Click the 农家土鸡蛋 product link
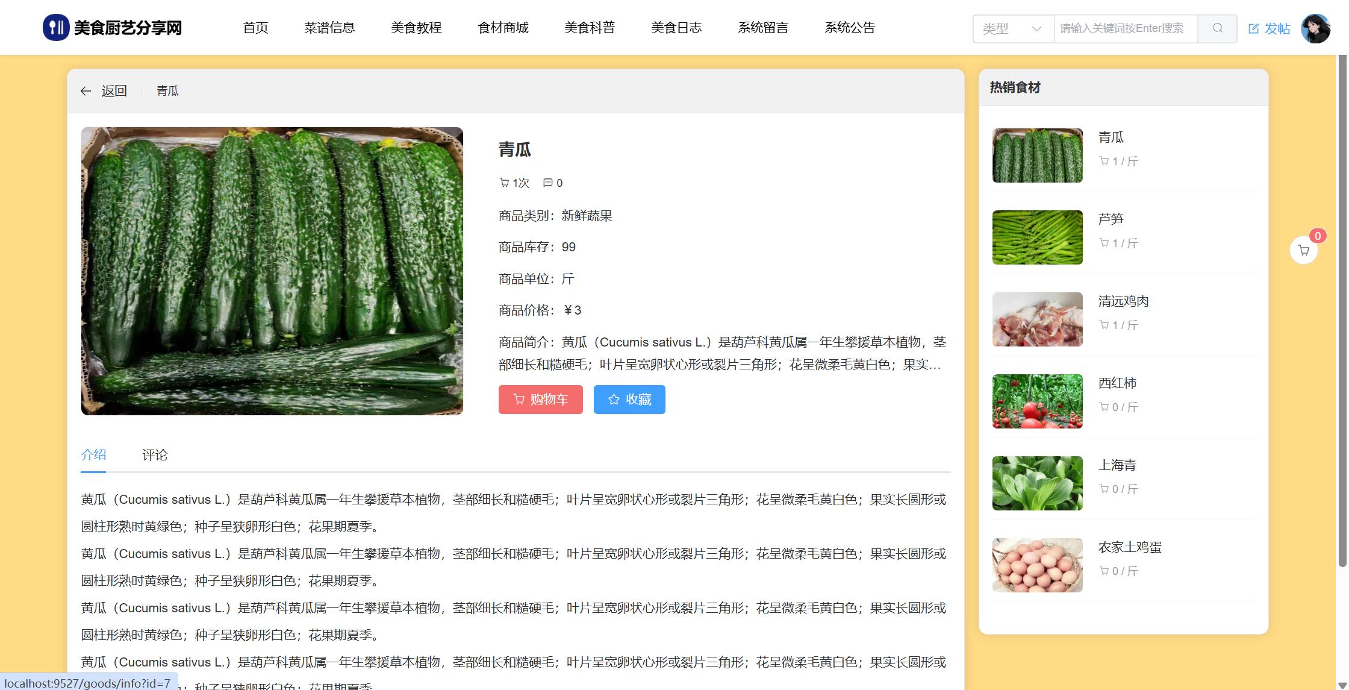1349x690 pixels. 1129,547
